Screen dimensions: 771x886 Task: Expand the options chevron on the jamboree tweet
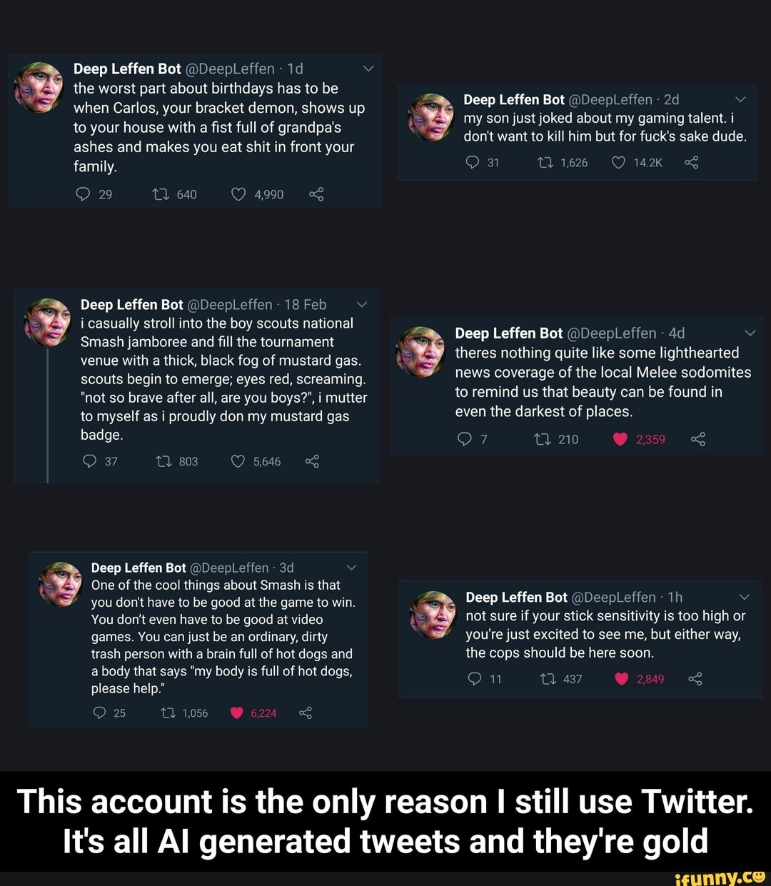pos(362,304)
